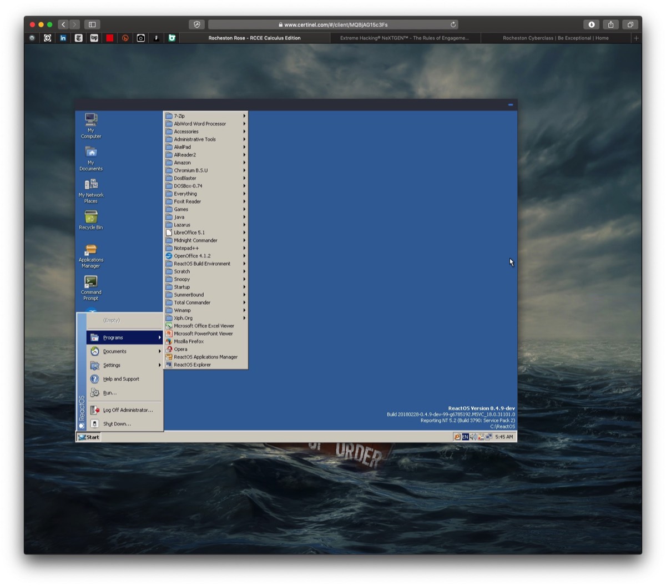Open the Total Commander program folder
This screenshot has width=666, height=586.
(x=206, y=302)
